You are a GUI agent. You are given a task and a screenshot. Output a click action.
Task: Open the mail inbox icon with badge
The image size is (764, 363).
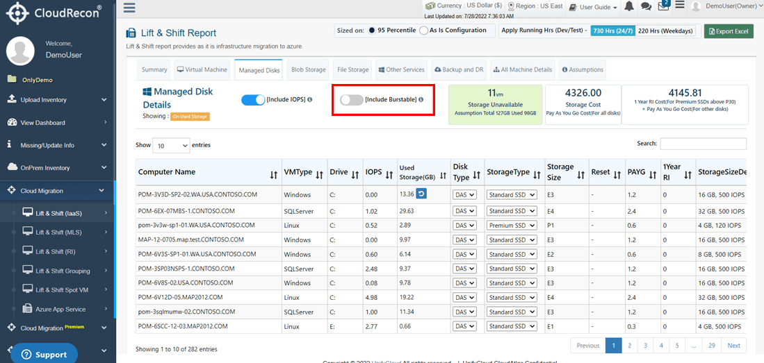(x=663, y=6)
